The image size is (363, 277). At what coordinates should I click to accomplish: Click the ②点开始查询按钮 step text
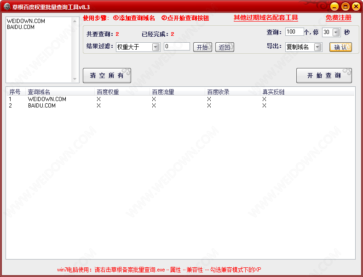[x=185, y=18]
